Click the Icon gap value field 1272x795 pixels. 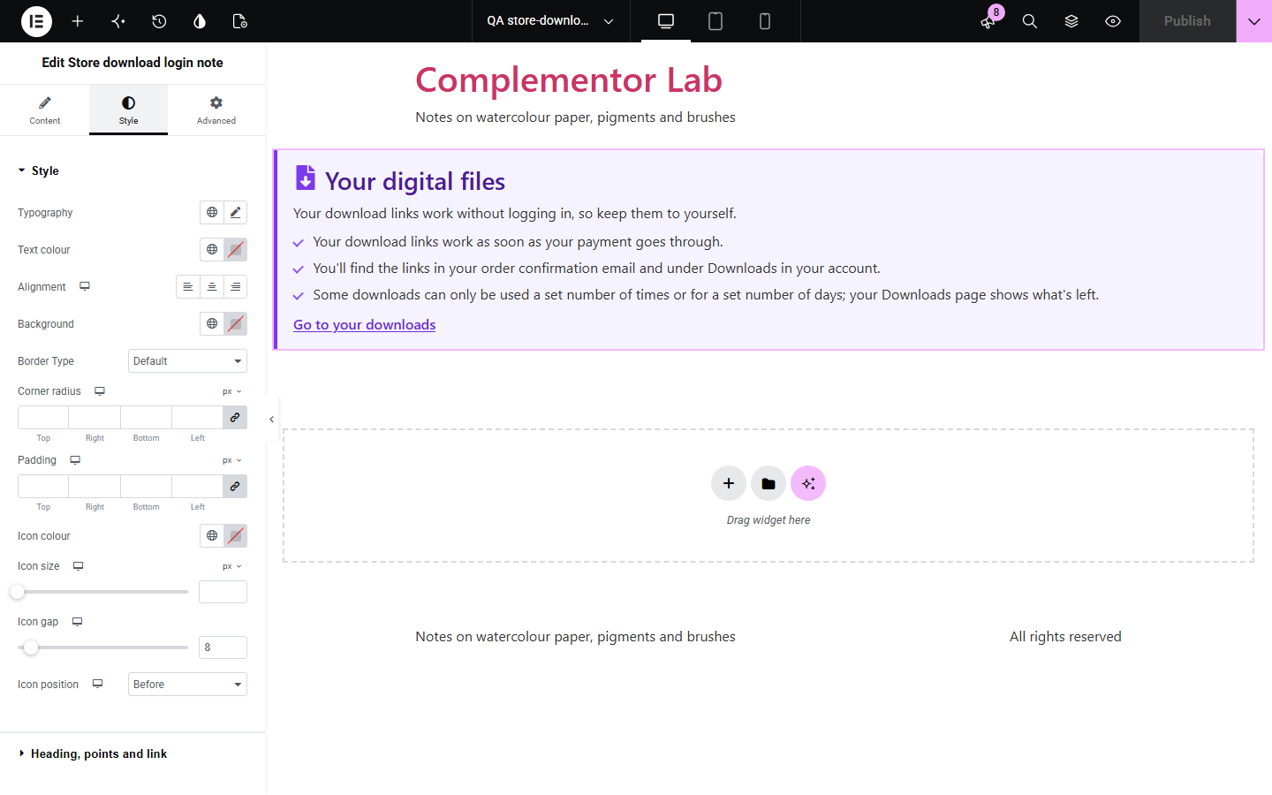pyautogui.click(x=223, y=647)
